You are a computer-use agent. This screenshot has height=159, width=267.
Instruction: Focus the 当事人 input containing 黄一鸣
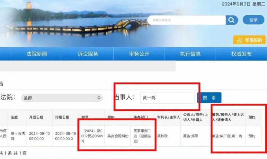167,98
